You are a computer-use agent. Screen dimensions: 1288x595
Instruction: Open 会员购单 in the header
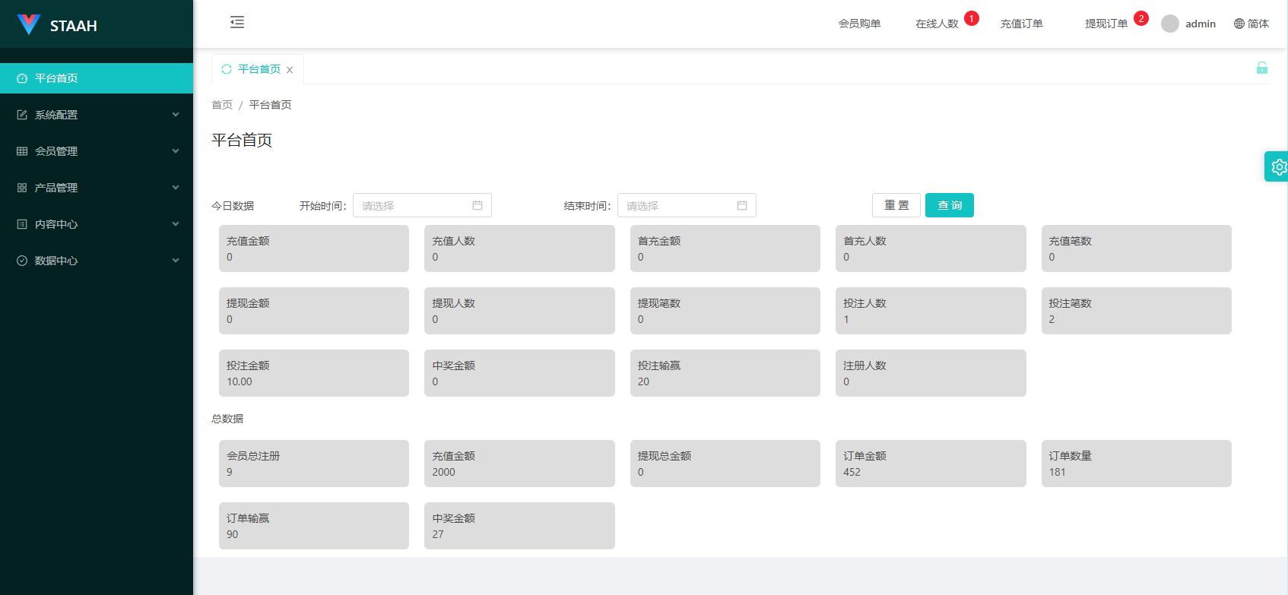click(x=859, y=24)
